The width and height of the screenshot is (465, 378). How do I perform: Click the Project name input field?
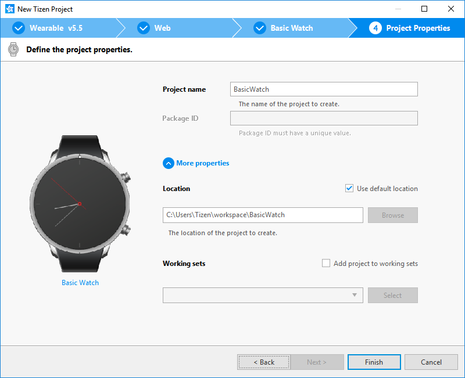click(324, 89)
